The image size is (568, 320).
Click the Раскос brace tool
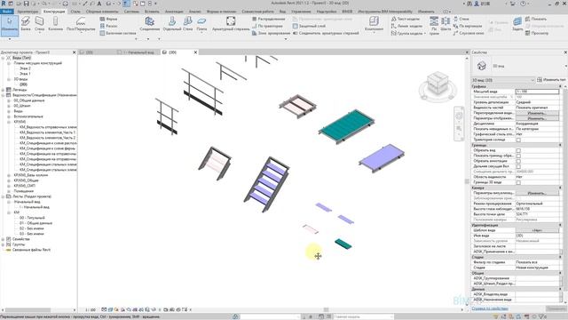pyautogui.click(x=108, y=26)
